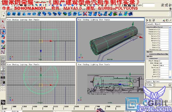
Task: Click the Revolve surface shelf icon
Action: 39,14
